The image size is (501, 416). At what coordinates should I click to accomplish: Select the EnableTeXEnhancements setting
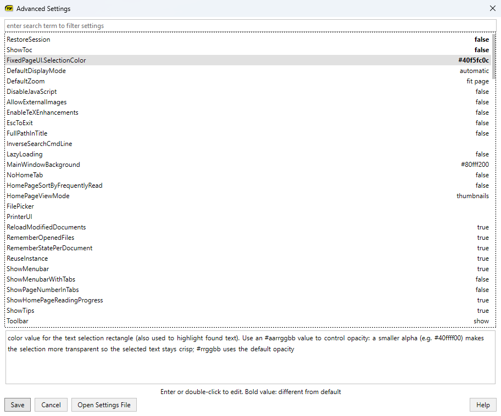248,113
